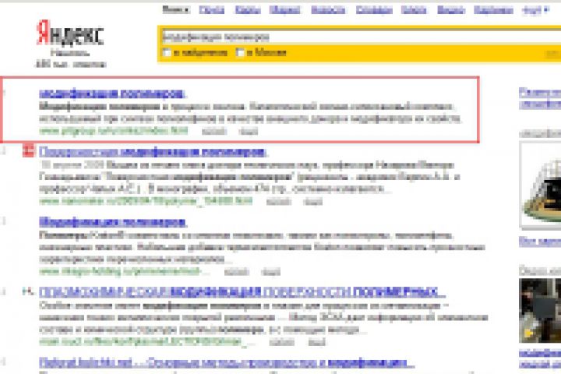Open the Видео tab
561x374 pixels.
pyautogui.click(x=451, y=10)
